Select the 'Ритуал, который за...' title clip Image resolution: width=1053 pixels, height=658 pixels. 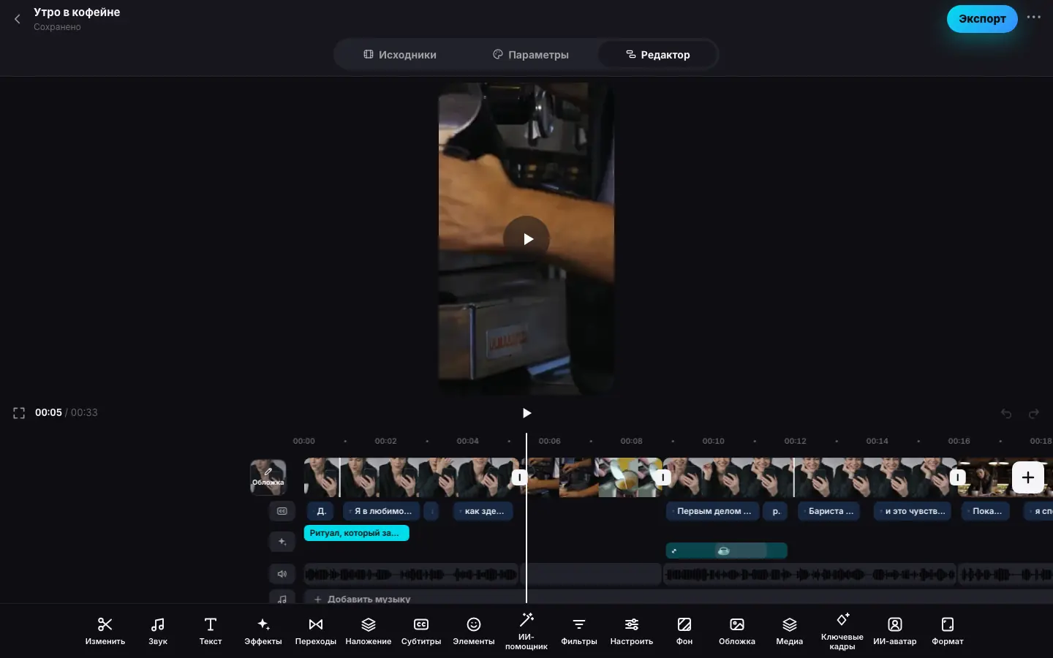tap(356, 533)
